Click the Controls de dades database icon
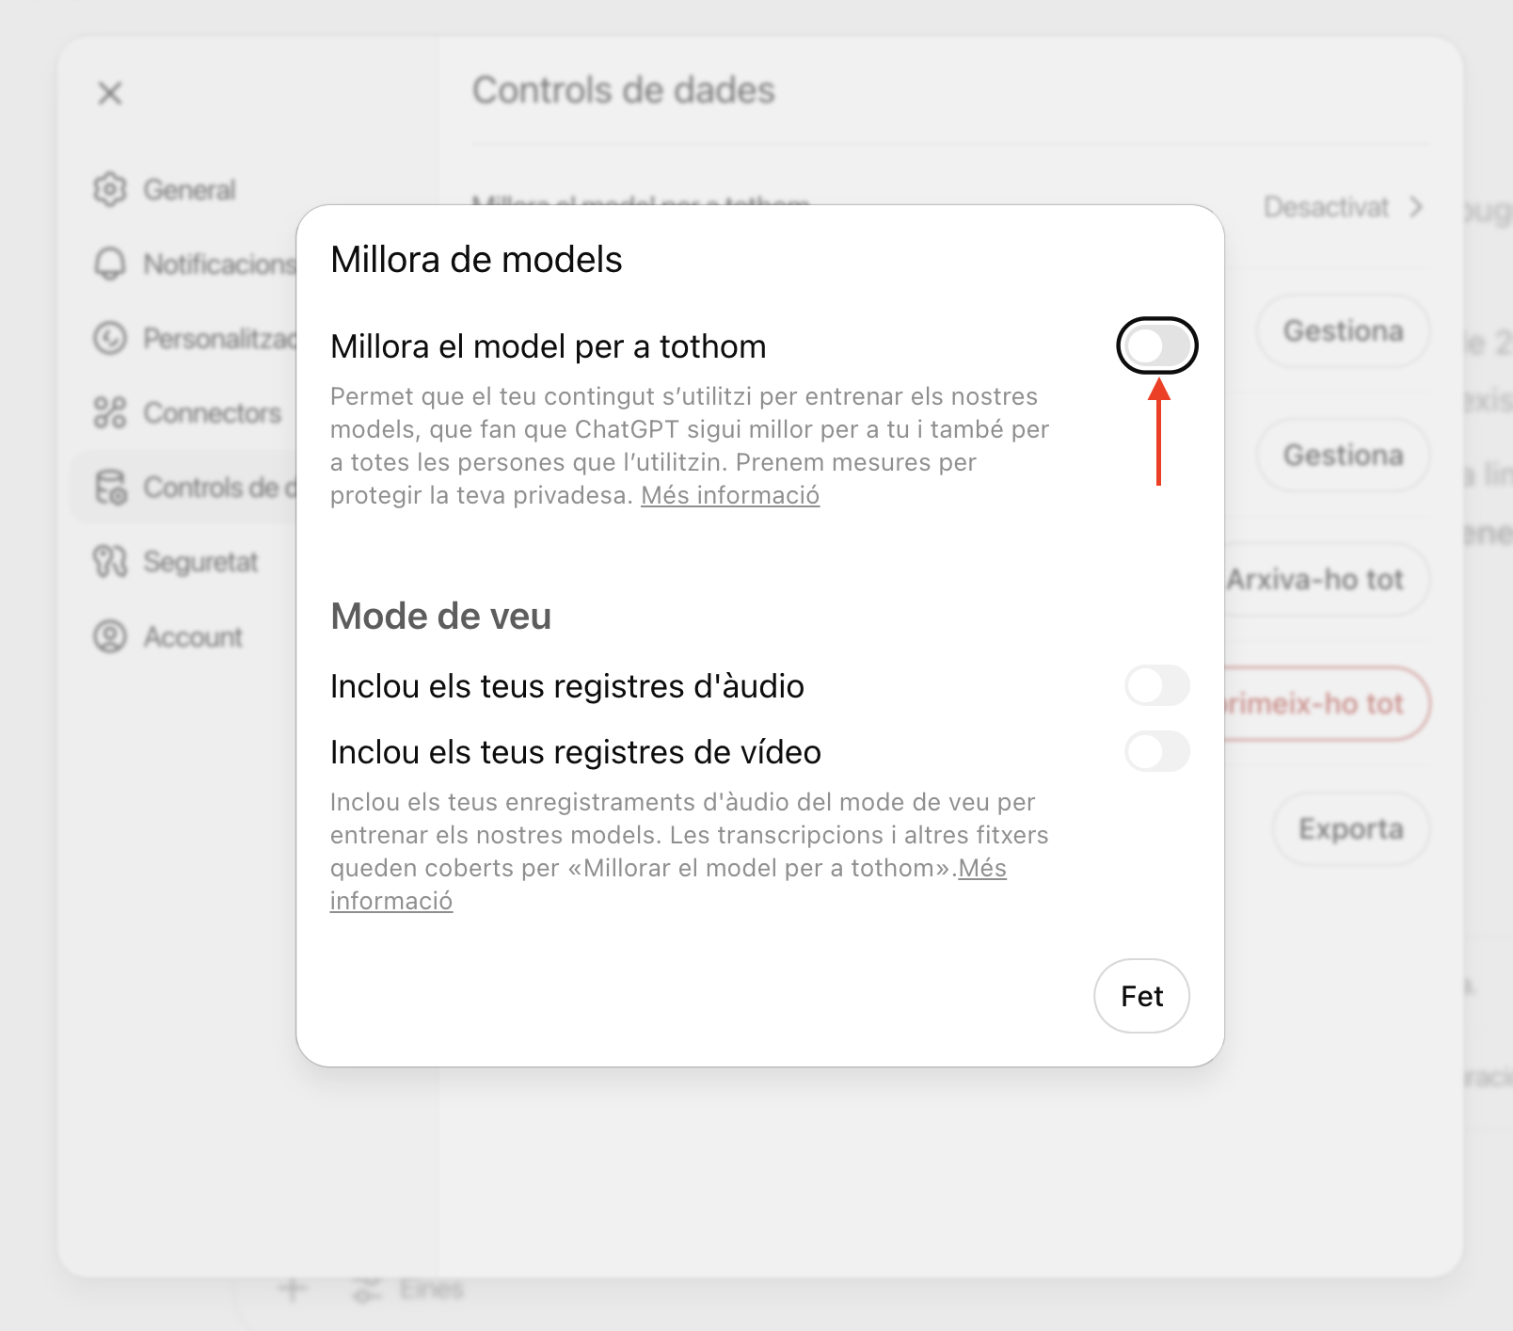Viewport: 1513px width, 1331px height. [x=110, y=488]
